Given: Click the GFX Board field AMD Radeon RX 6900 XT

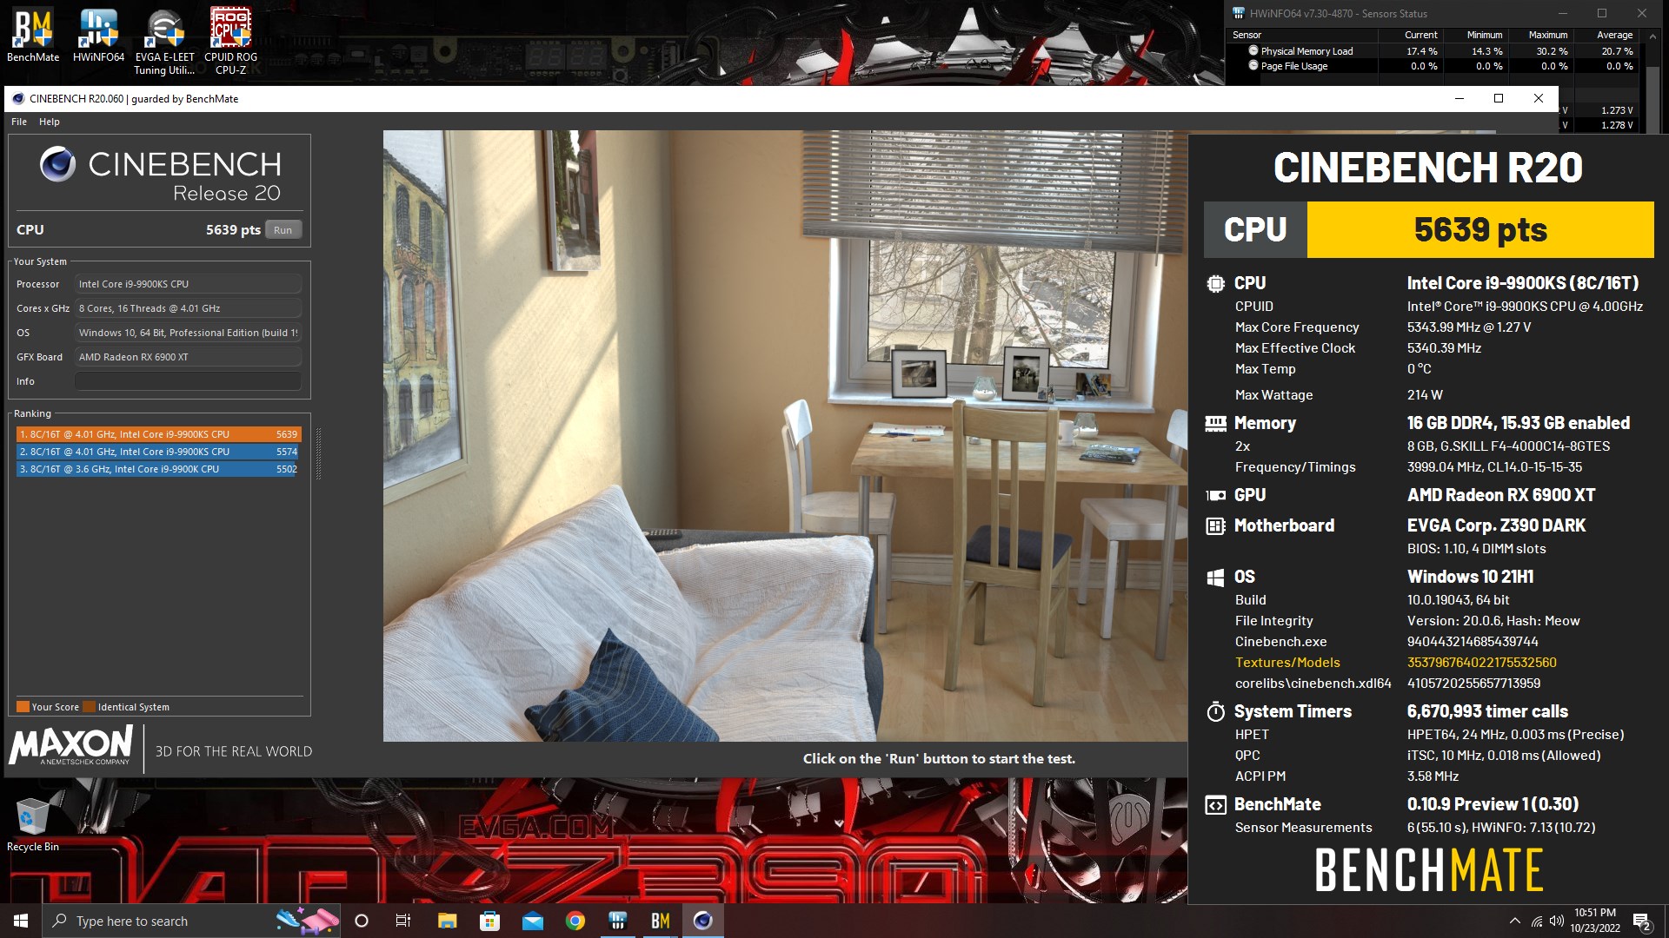Looking at the screenshot, I should (x=188, y=357).
